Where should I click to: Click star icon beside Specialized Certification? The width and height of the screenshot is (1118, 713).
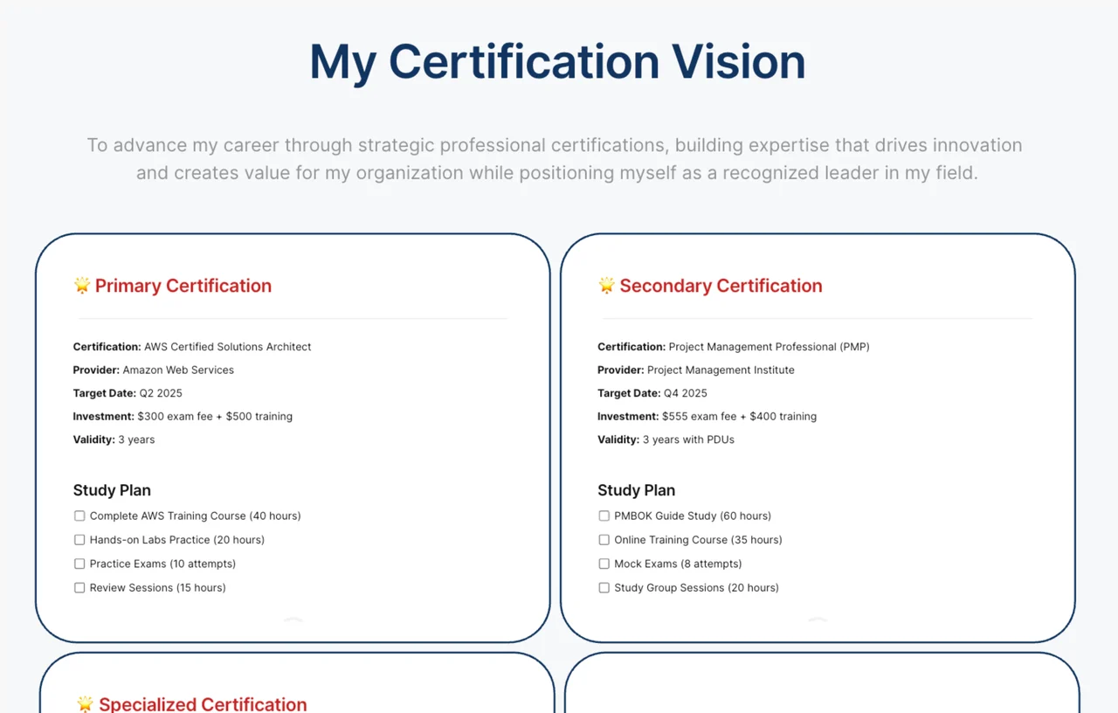pos(86,703)
